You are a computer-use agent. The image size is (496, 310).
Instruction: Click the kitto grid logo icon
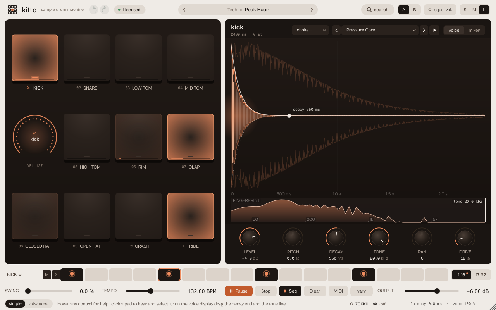(x=12, y=10)
